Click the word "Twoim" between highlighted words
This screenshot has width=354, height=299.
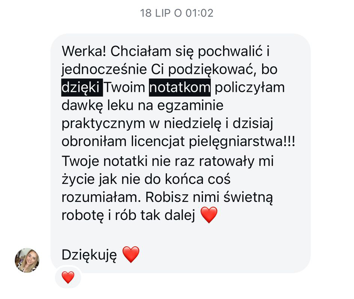(x=124, y=87)
